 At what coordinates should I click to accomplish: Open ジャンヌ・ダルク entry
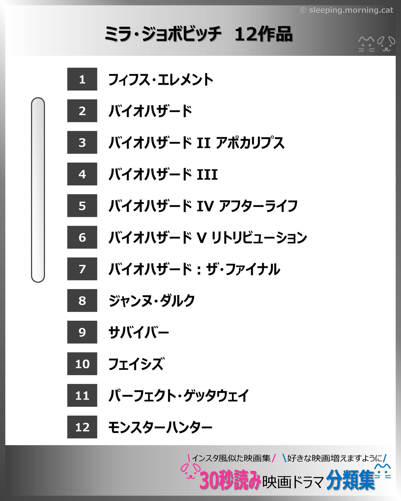152,301
